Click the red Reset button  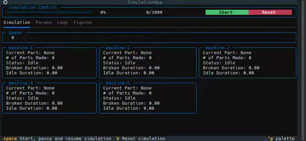(270, 12)
